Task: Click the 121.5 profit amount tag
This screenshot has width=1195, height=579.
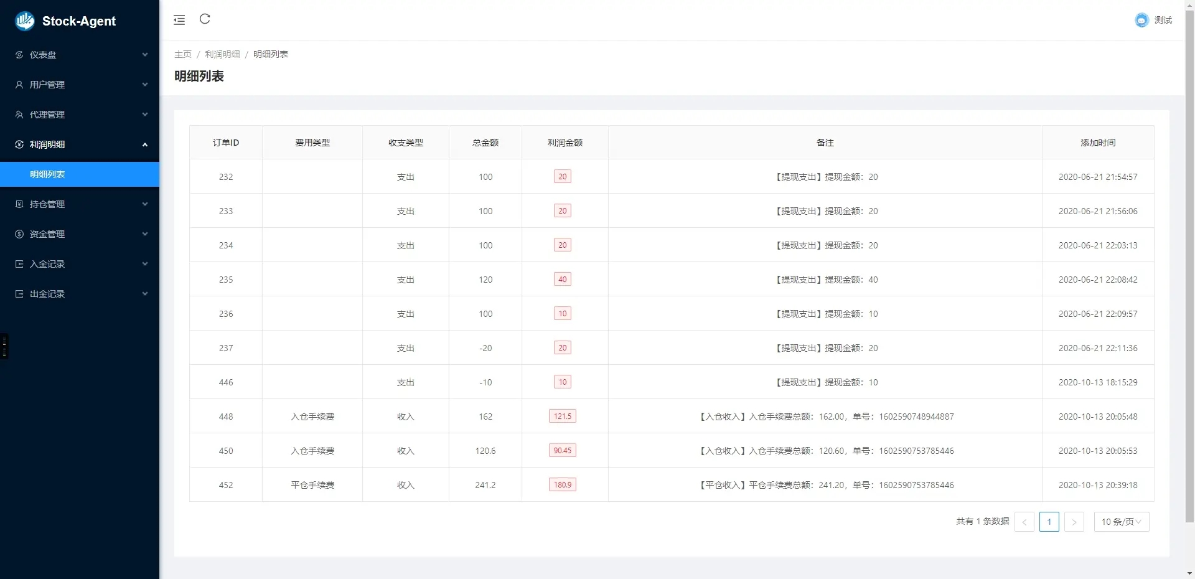Action: [563, 416]
